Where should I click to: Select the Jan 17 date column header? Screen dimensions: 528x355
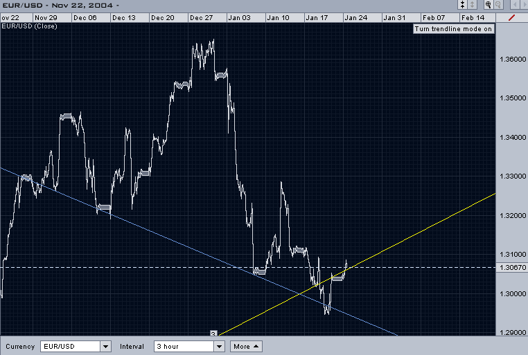pos(324,18)
